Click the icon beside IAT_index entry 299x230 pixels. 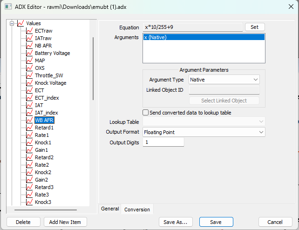30,113
